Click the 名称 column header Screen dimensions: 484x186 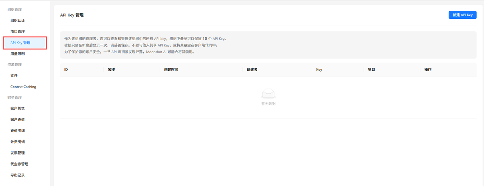click(111, 70)
